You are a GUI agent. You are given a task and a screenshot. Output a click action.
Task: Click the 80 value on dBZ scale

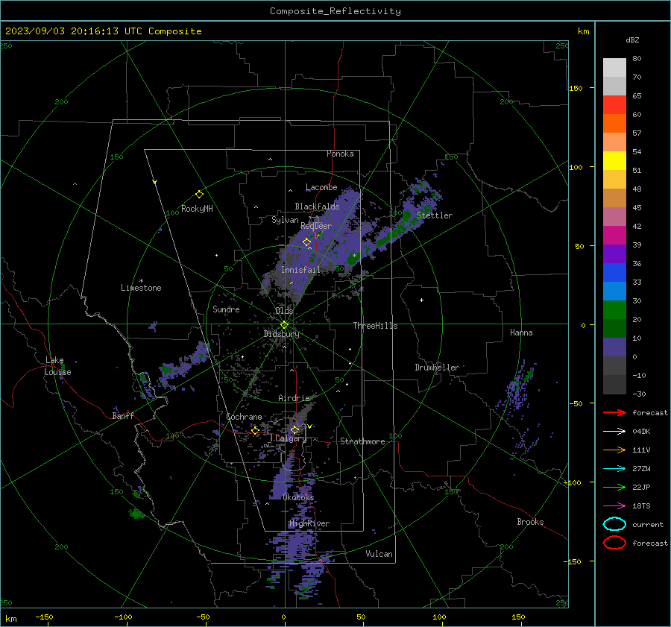click(x=637, y=59)
